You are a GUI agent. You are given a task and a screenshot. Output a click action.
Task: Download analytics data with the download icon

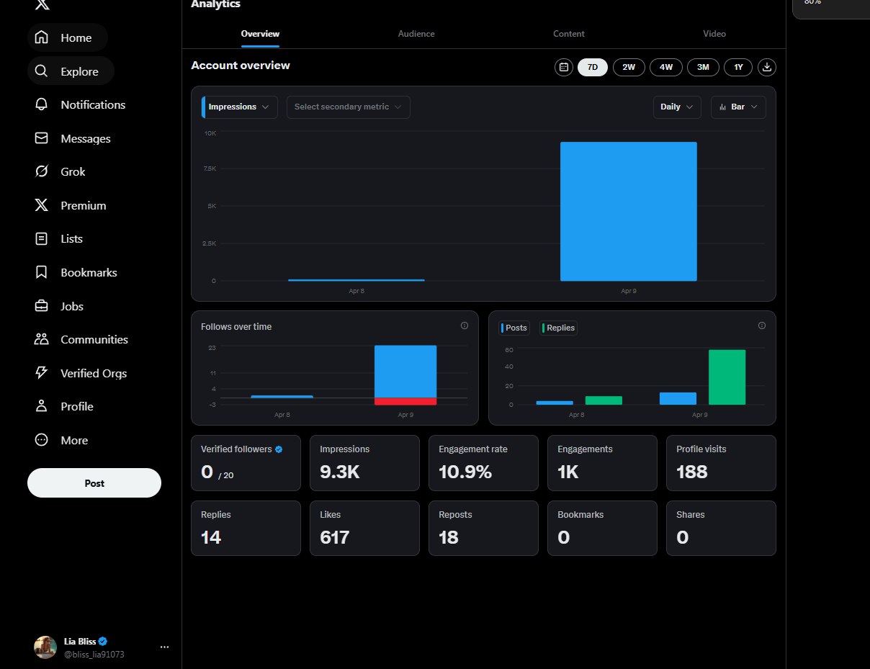pyautogui.click(x=767, y=67)
